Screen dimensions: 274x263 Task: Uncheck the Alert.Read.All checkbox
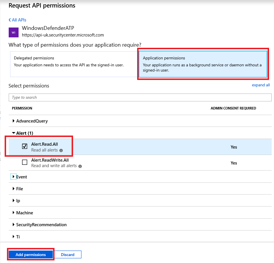pyautogui.click(x=25, y=147)
